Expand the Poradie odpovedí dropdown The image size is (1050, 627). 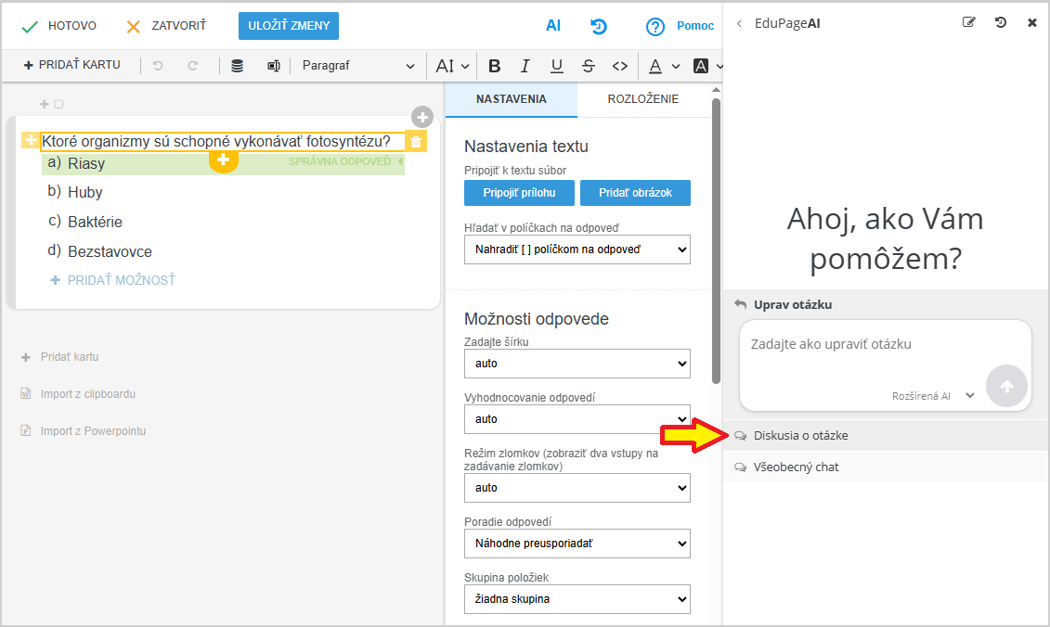coord(577,544)
